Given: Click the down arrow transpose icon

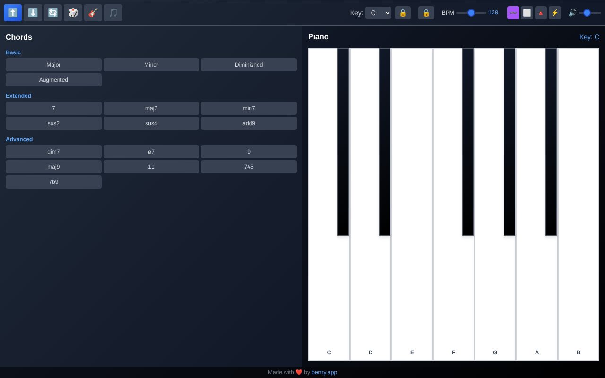Looking at the screenshot, I should 33,13.
